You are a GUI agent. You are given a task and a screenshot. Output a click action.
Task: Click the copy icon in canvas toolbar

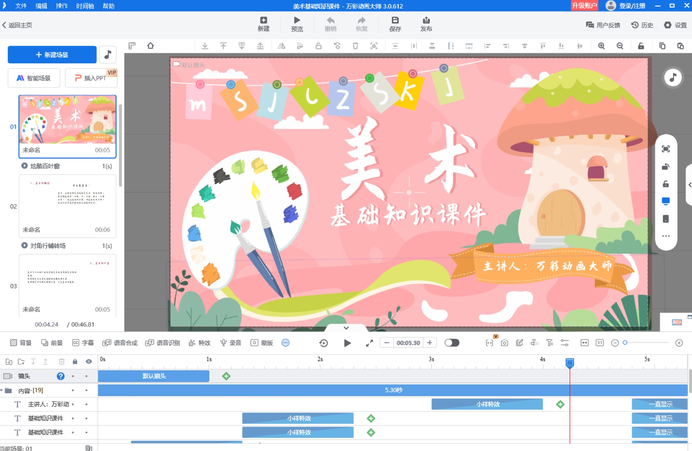click(x=662, y=46)
